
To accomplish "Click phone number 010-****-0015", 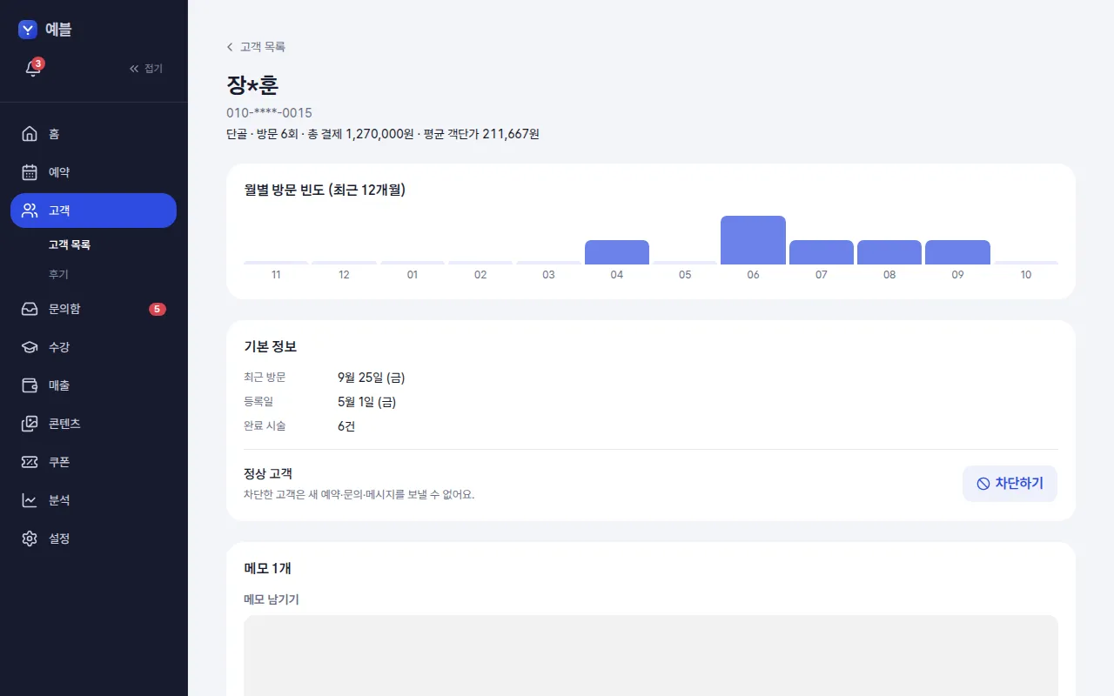I will coord(269,113).
